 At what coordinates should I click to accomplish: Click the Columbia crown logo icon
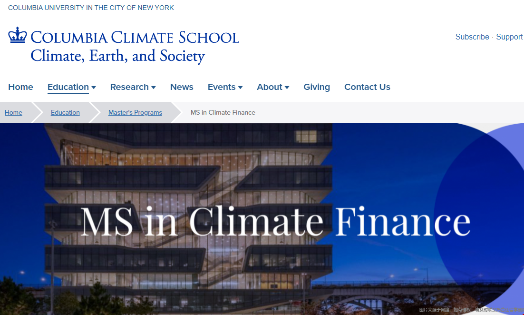coord(17,36)
